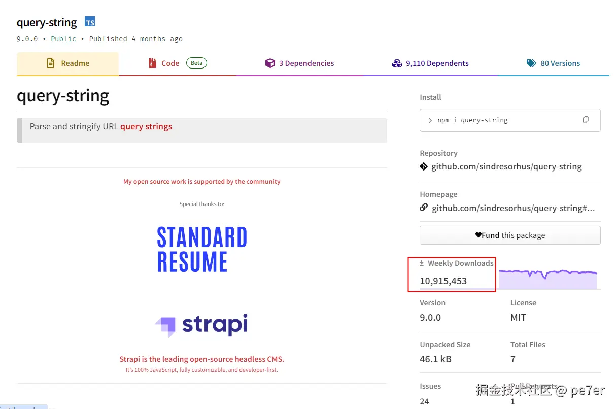The image size is (616, 409).
Task: Click the MIT license value
Action: pyautogui.click(x=518, y=317)
